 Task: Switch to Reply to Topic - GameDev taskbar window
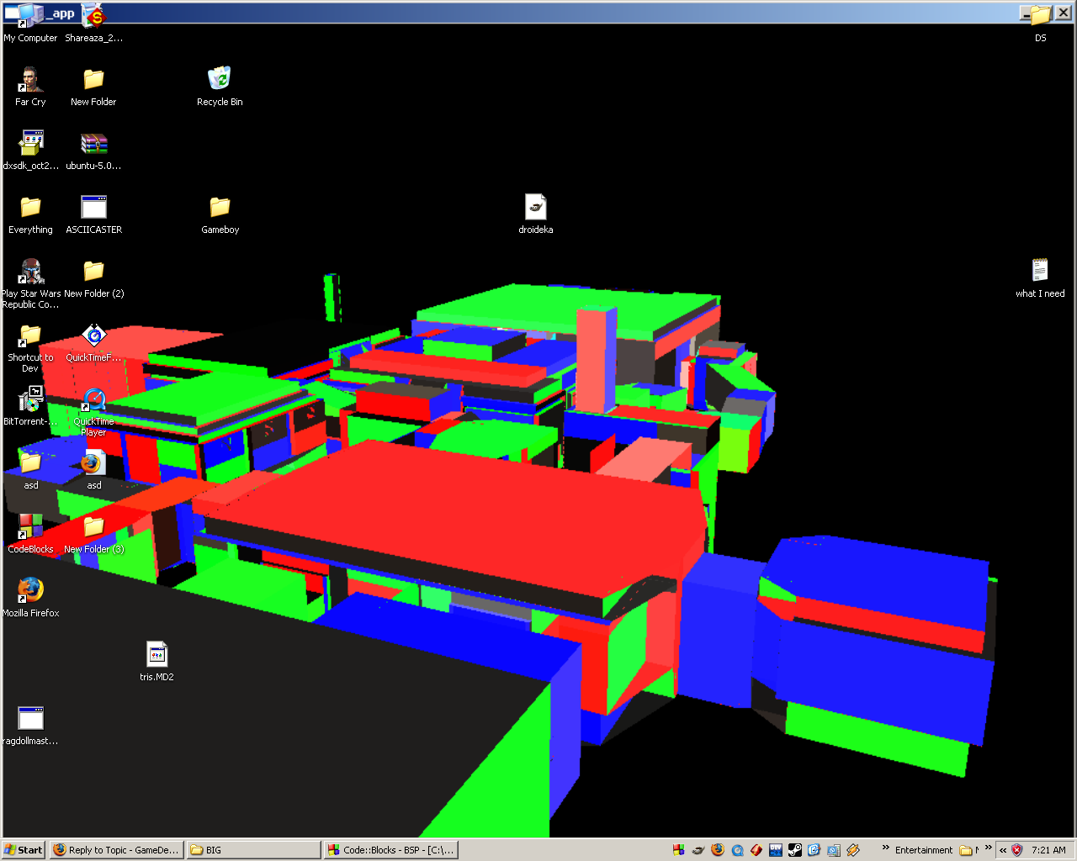(116, 850)
